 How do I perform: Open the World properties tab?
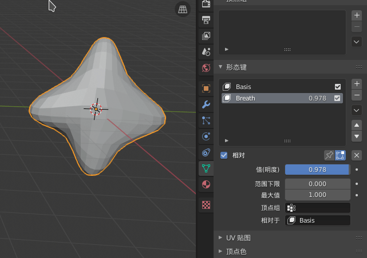point(206,68)
